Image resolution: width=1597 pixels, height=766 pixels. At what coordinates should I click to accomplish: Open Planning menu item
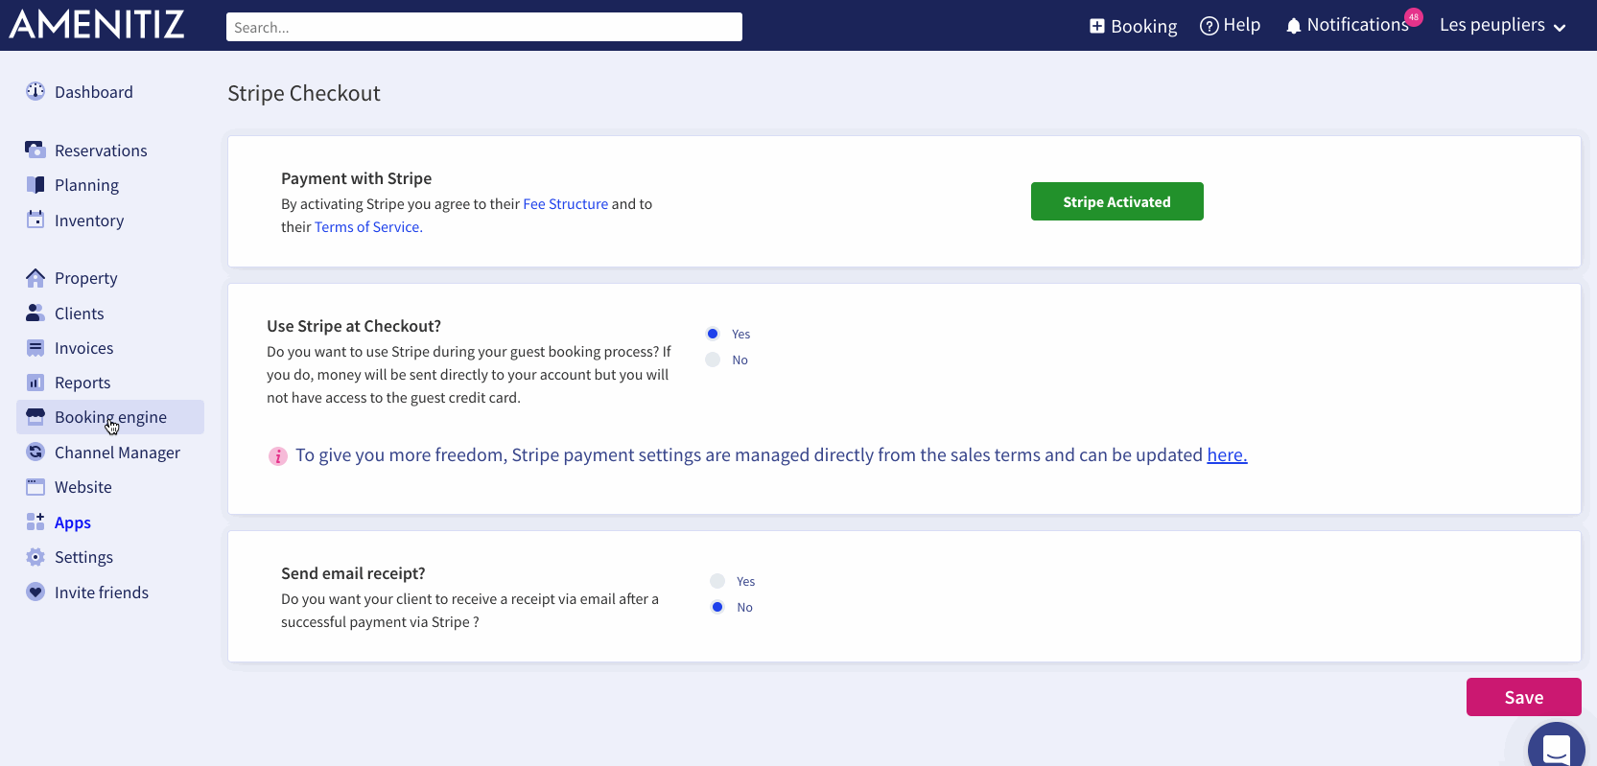coord(86,185)
